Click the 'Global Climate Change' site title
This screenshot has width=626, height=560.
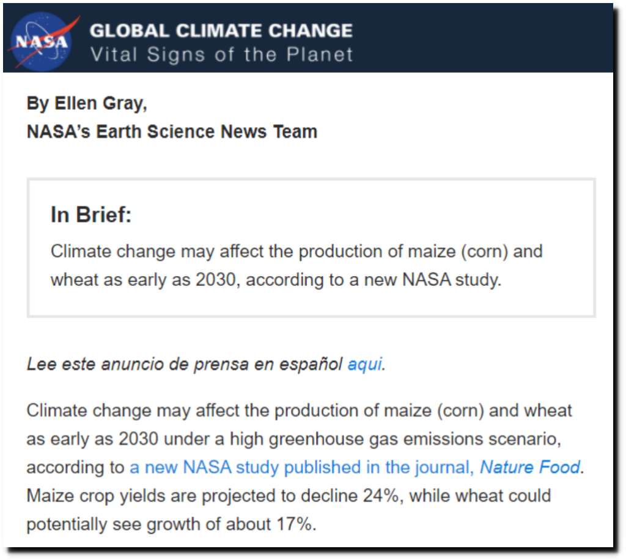[221, 31]
